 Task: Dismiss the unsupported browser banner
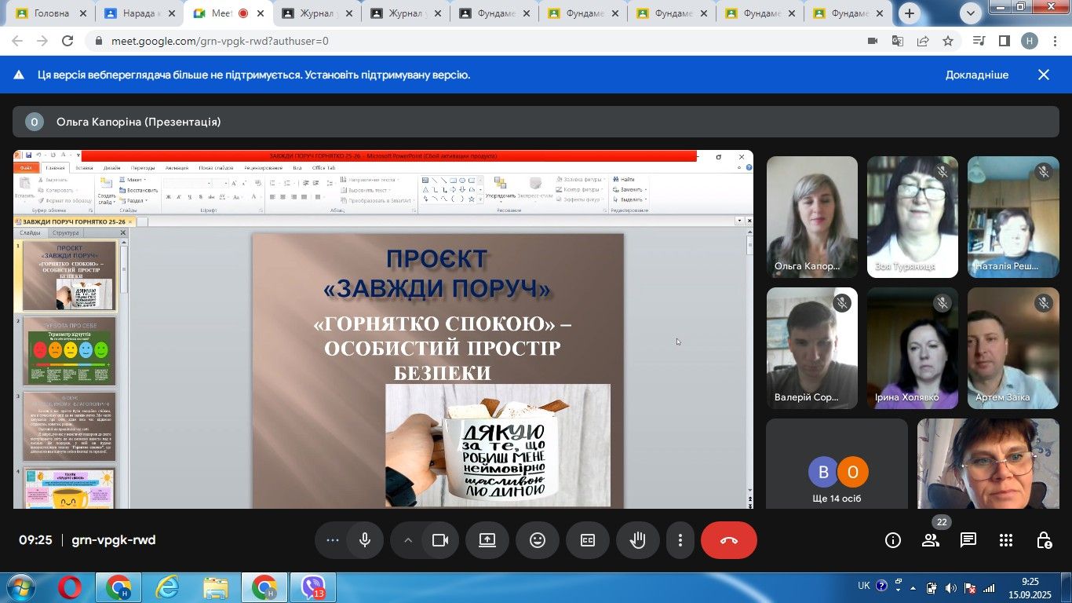(1044, 75)
